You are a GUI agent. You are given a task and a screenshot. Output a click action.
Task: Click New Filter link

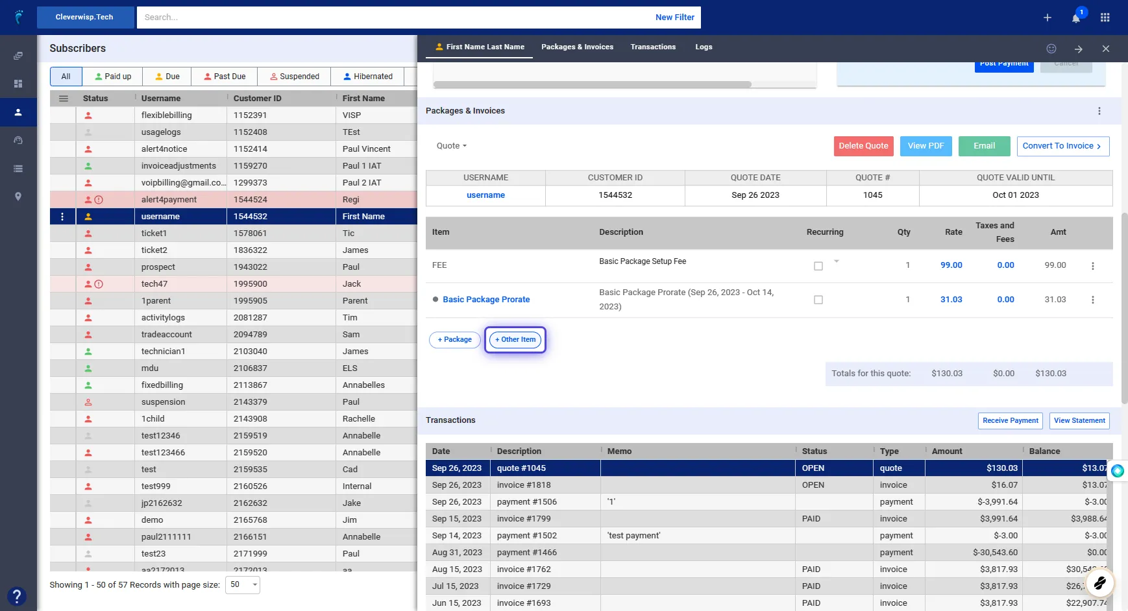675,18
